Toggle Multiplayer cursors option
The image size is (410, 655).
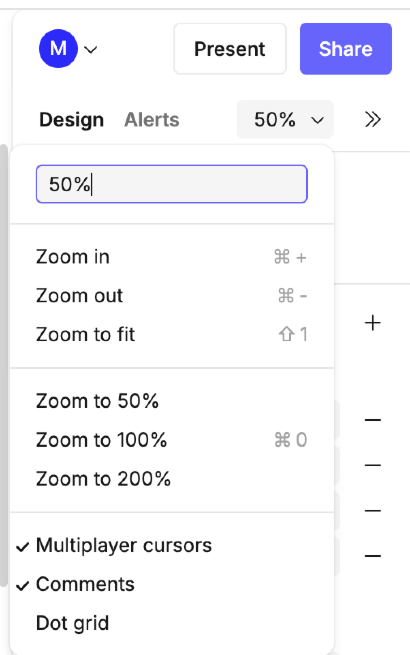[x=124, y=546]
